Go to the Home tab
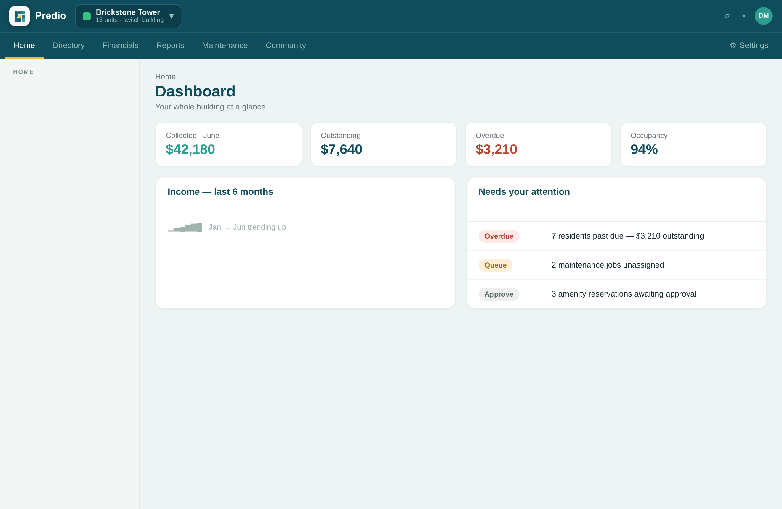 coord(24,45)
